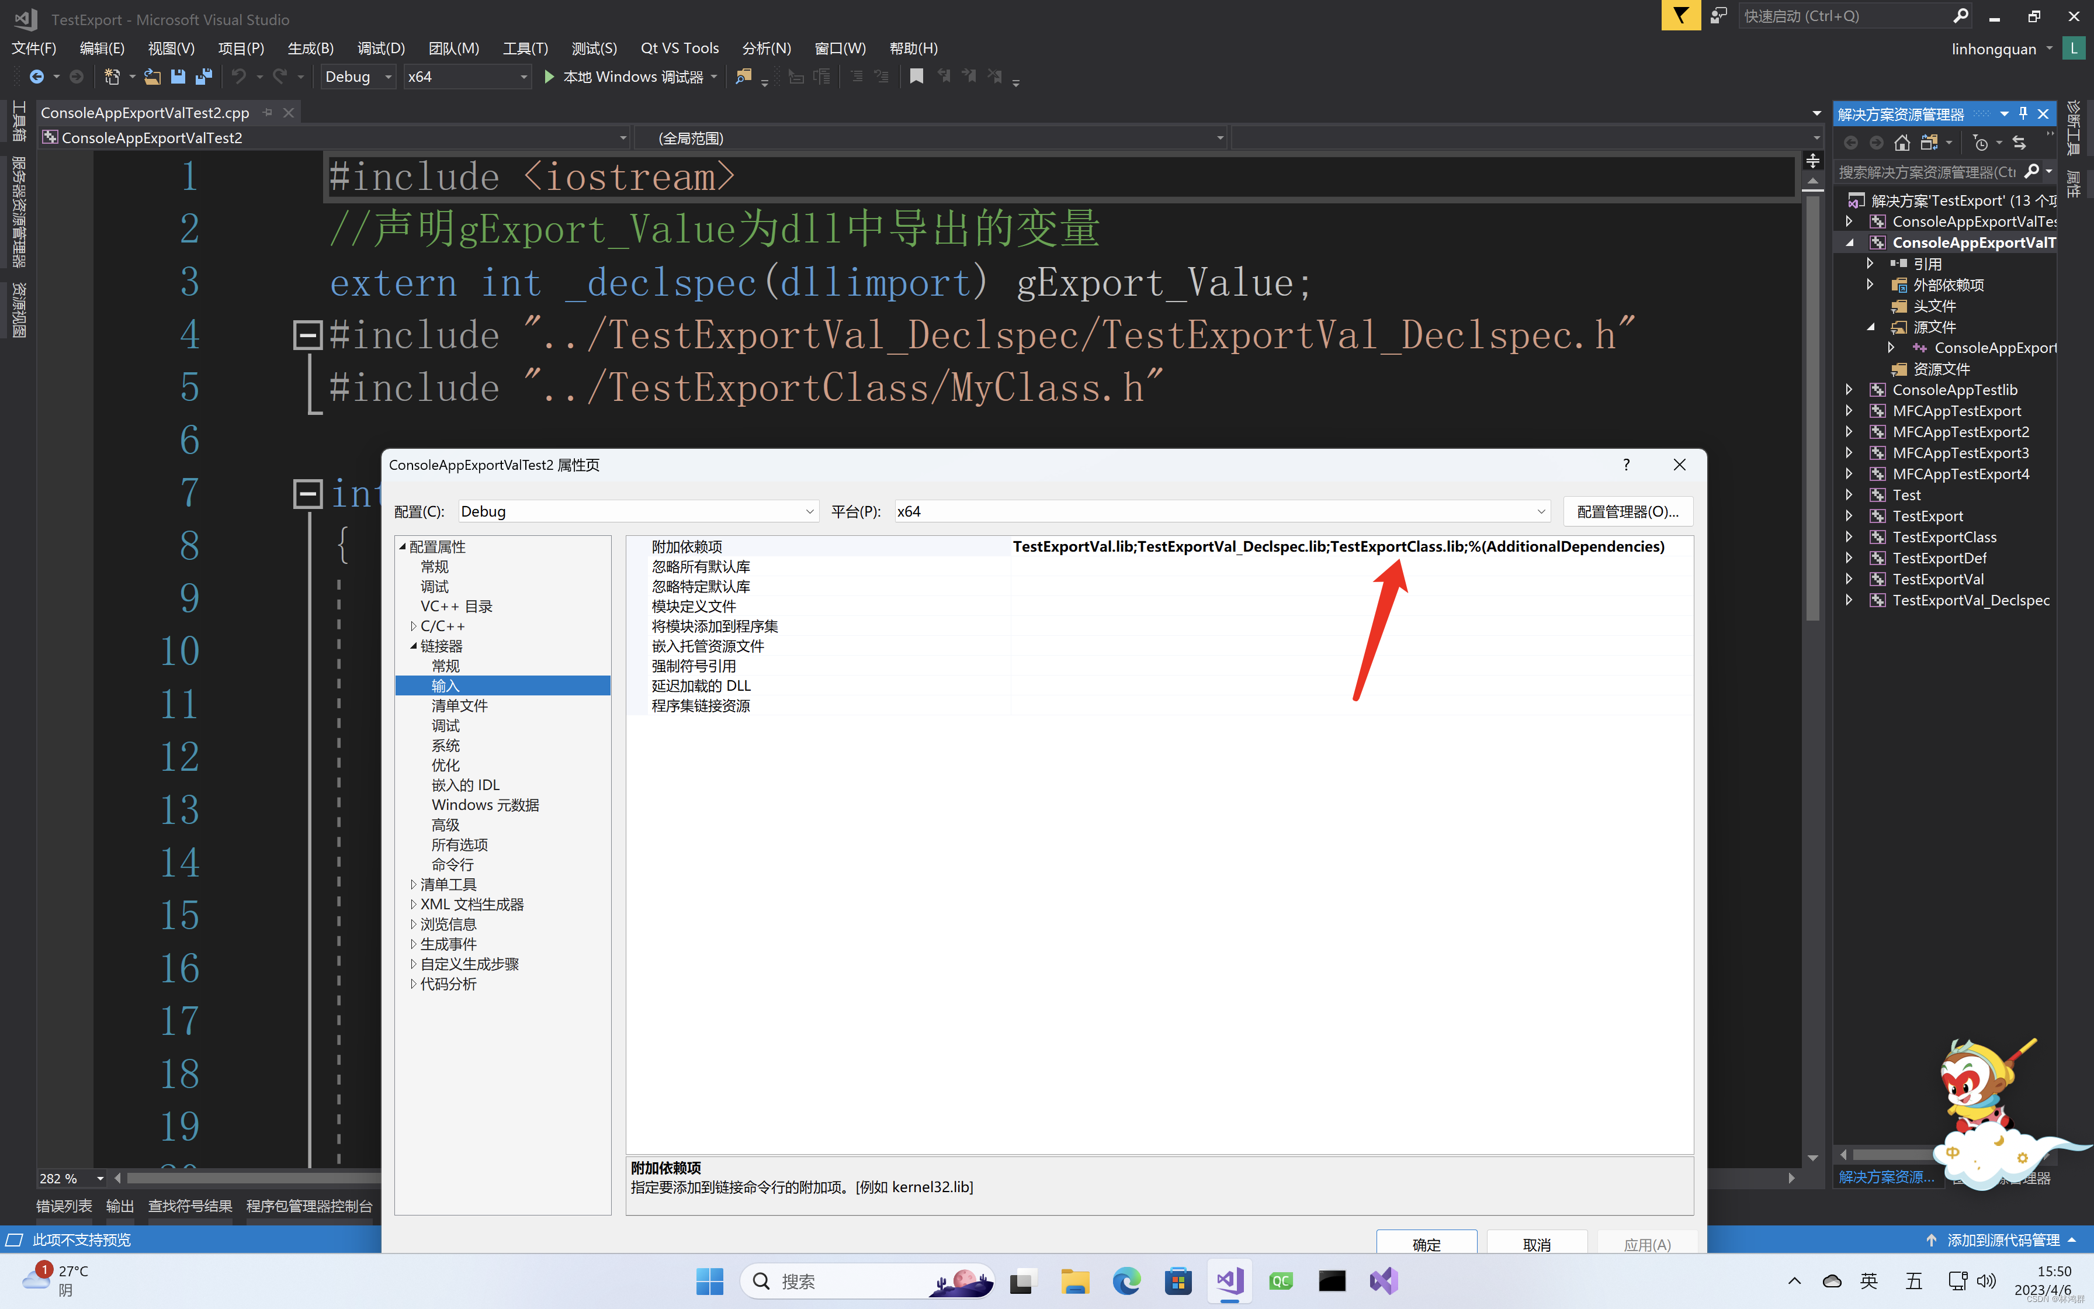Click the navigate backward arrow in toolbar
The width and height of the screenshot is (2094, 1309).
coord(36,77)
